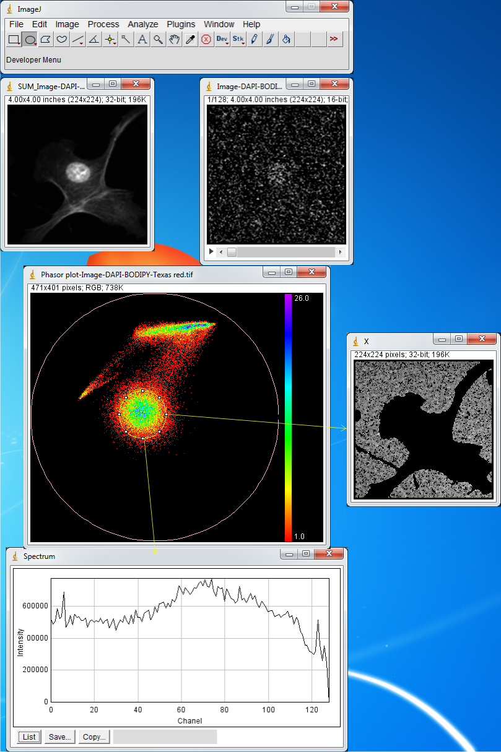Click the Save... button in Spectrum window
This screenshot has height=752, width=501.
(x=60, y=737)
